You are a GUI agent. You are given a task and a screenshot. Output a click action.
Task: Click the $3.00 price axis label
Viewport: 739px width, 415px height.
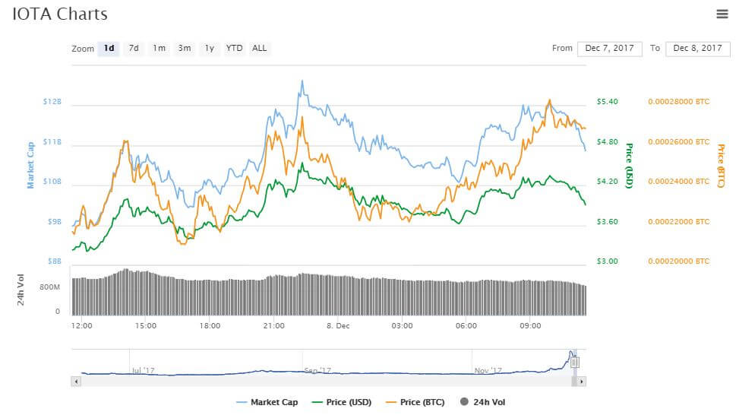[x=607, y=261]
